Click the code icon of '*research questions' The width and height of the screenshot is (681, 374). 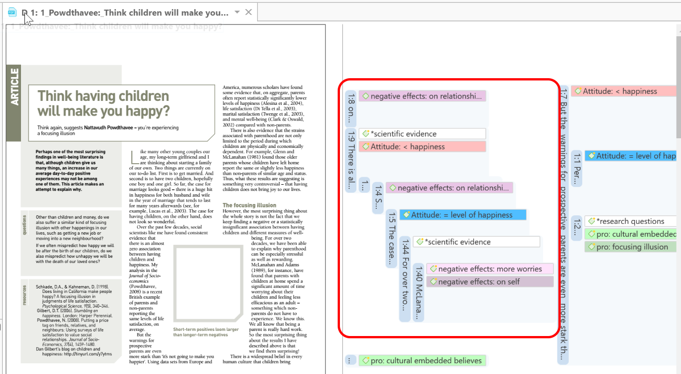coord(591,221)
